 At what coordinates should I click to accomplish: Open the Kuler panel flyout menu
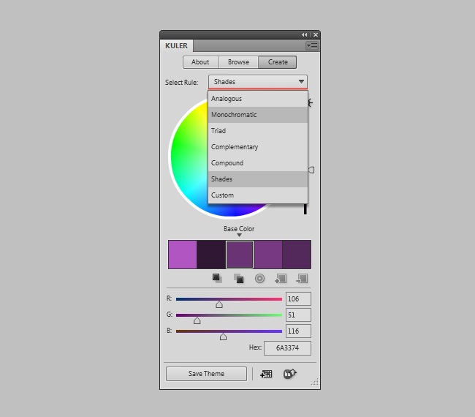coord(312,45)
